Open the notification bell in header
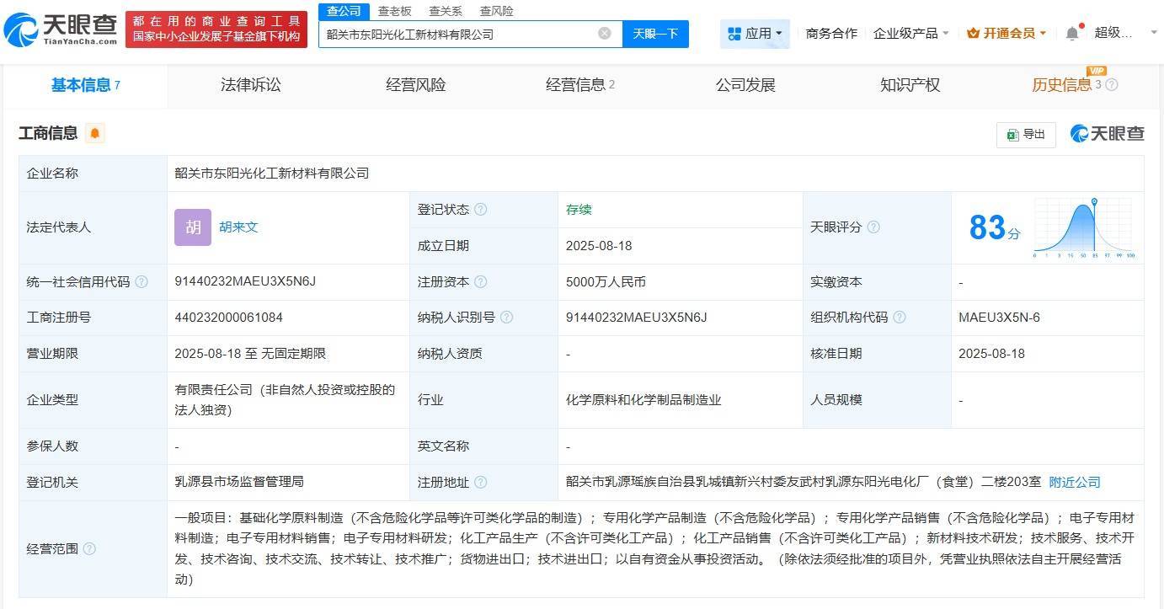This screenshot has height=609, width=1164. (1071, 34)
